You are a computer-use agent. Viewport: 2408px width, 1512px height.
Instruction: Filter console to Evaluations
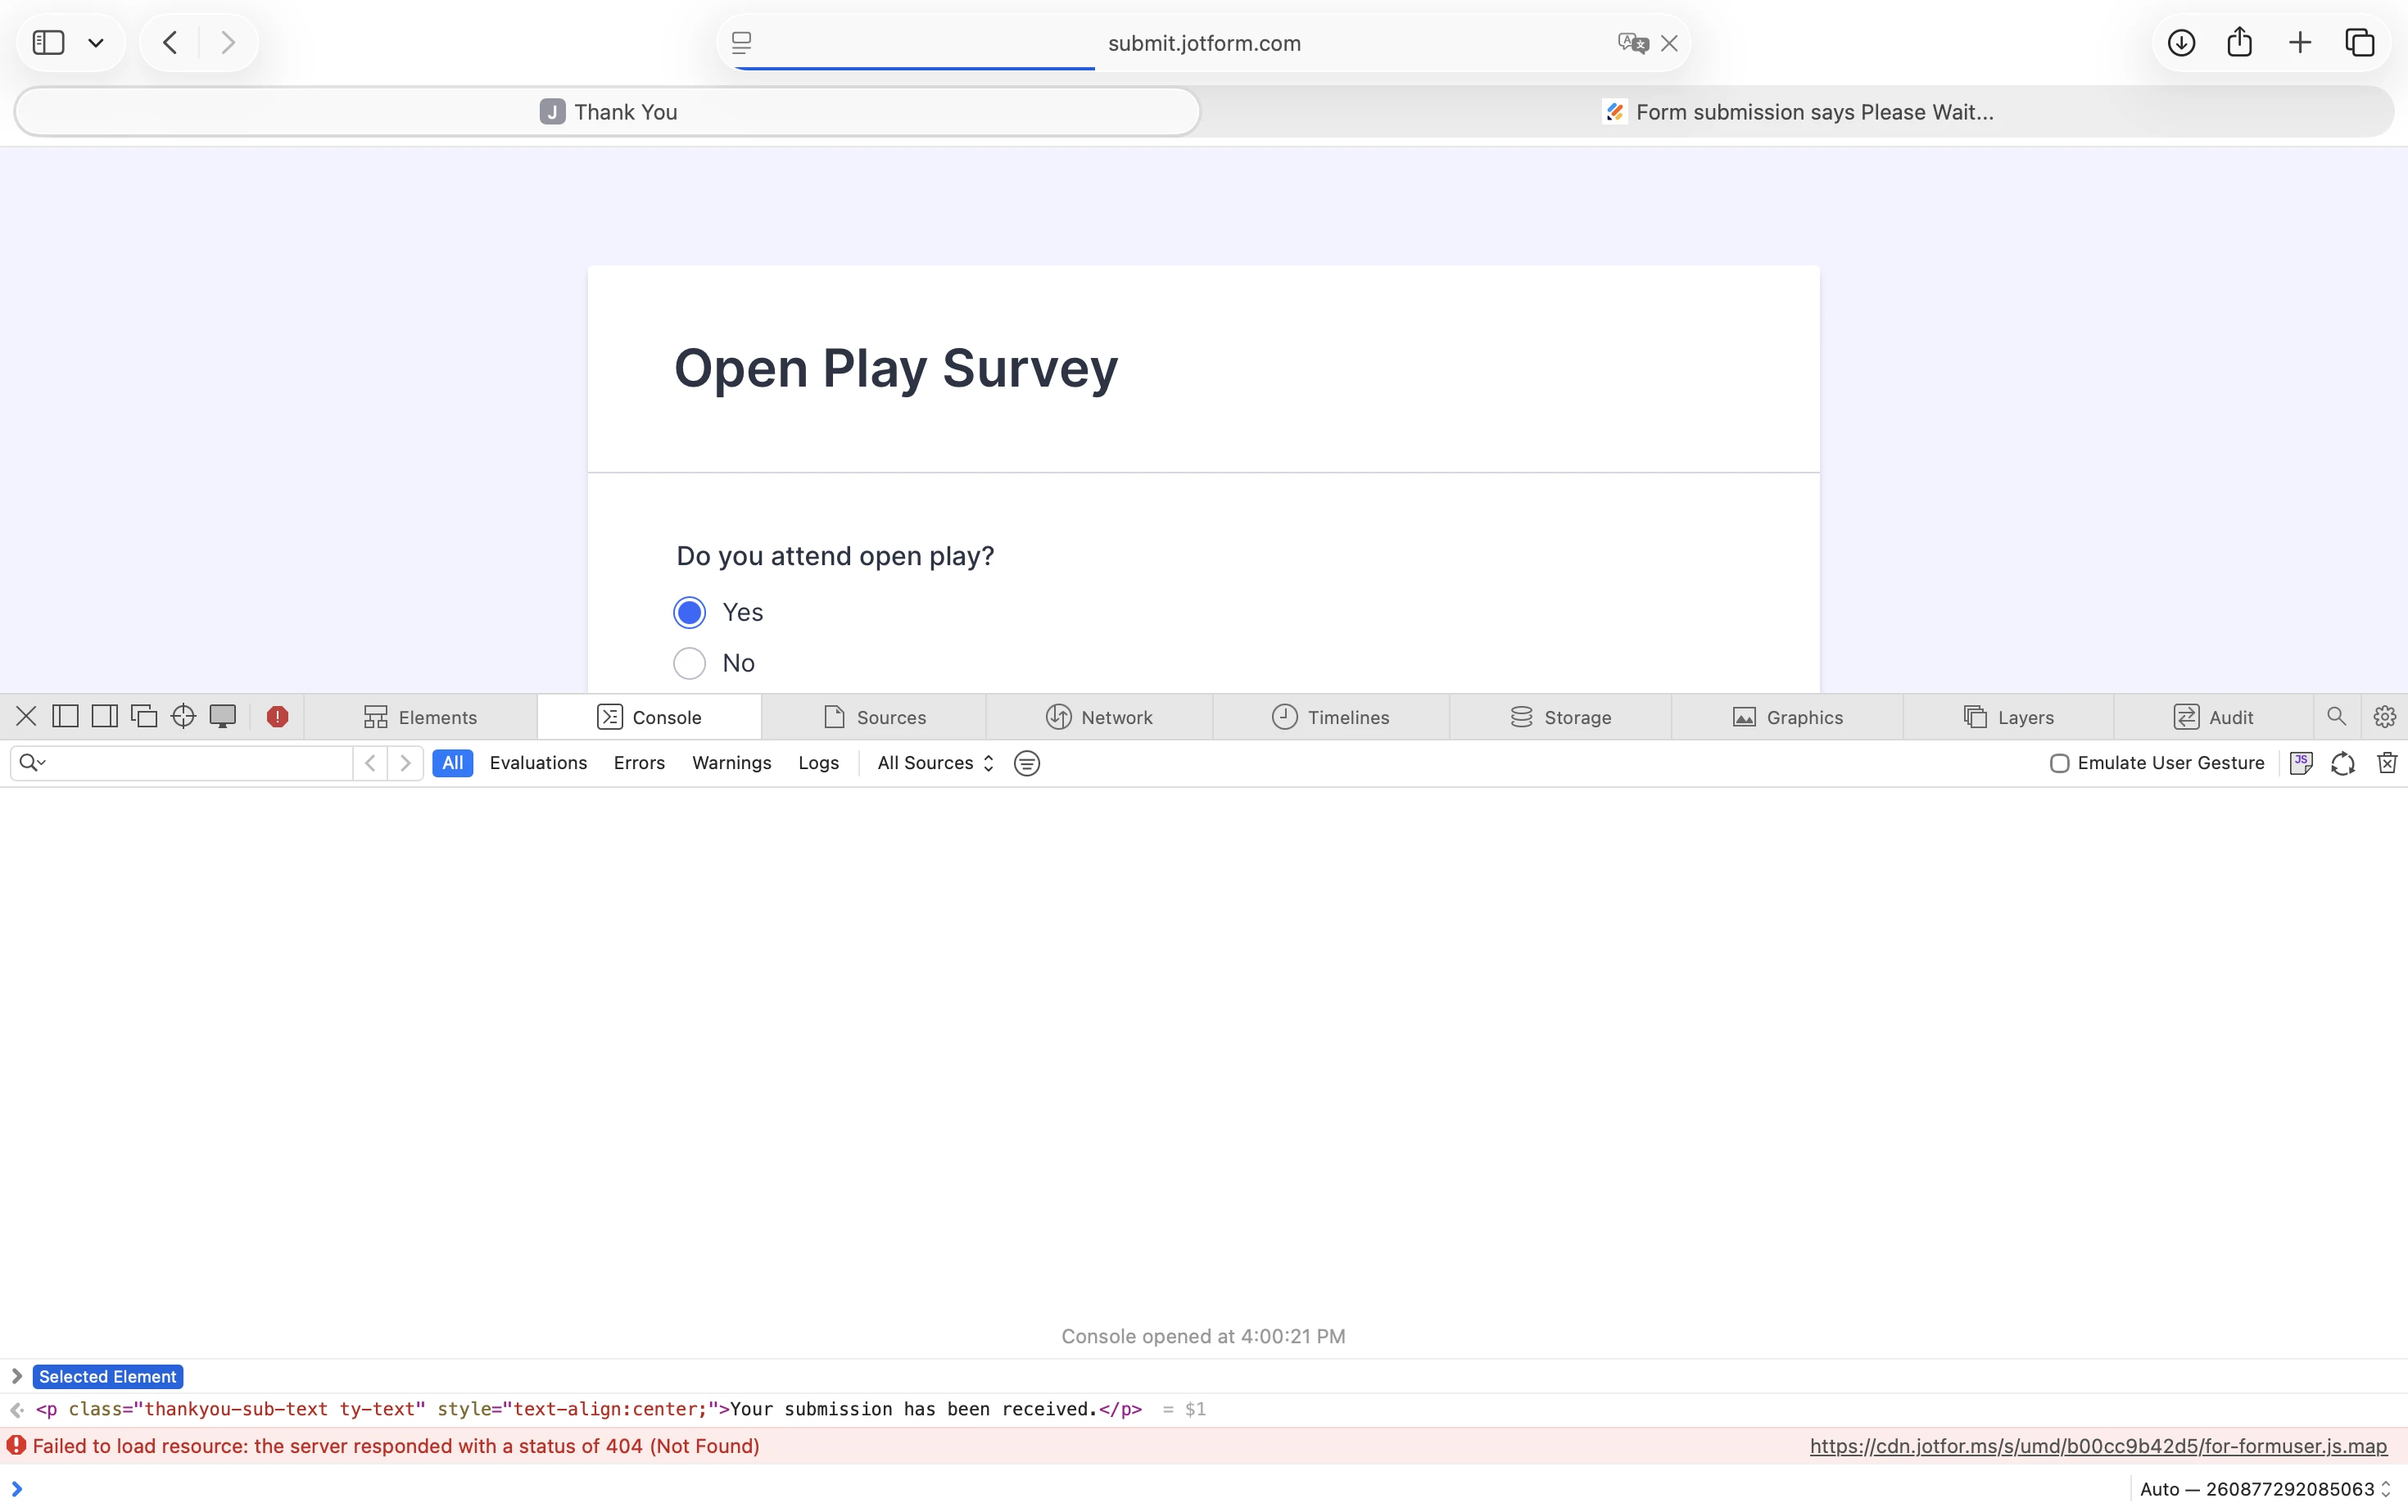tap(538, 763)
